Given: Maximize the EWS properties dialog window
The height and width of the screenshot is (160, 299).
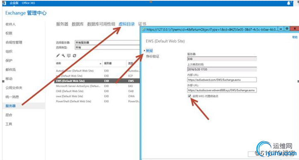Looking at the screenshot, I should pyautogui.click(x=287, y=29).
